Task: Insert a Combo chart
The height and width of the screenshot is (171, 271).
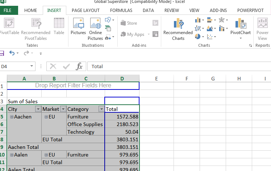Action: coord(222,28)
